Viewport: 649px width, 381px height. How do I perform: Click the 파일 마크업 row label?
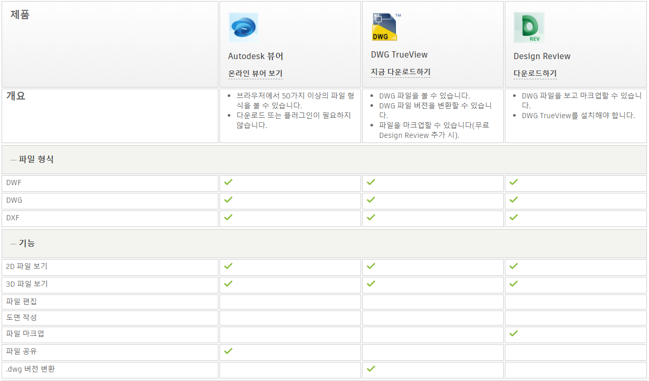coord(25,334)
